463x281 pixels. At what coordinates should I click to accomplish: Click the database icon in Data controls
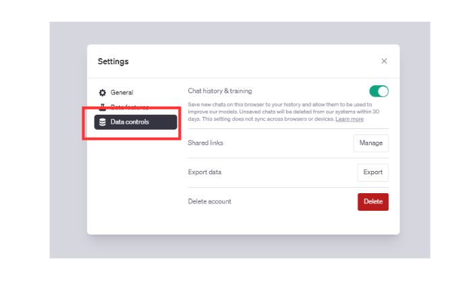pos(103,122)
